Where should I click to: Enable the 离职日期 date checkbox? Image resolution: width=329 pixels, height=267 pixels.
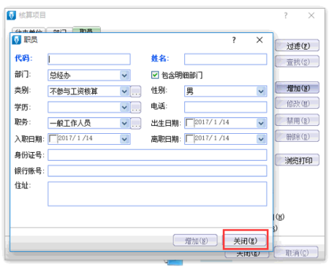tap(189, 139)
